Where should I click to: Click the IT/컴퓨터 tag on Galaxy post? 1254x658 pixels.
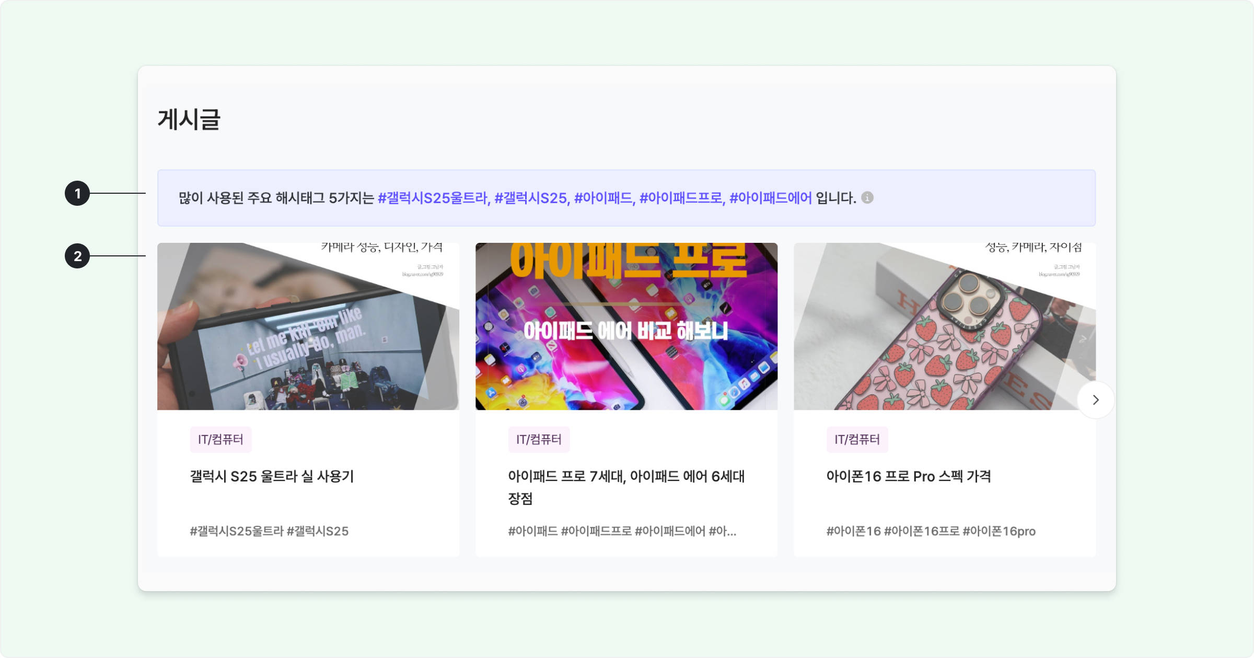tap(220, 440)
